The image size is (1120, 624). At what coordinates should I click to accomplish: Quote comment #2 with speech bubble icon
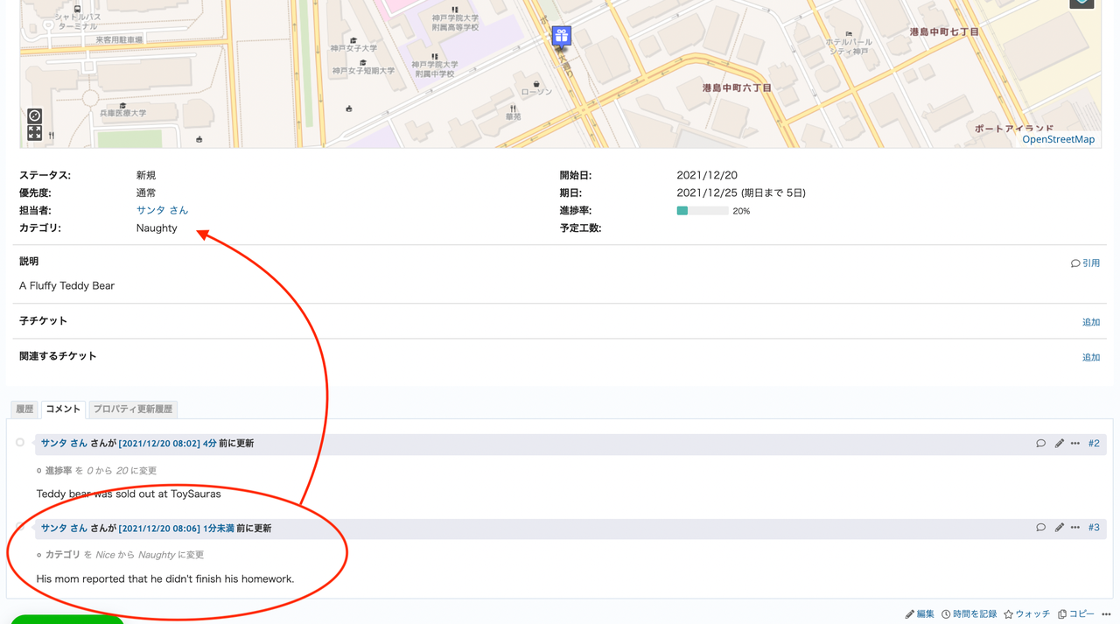coord(1040,444)
